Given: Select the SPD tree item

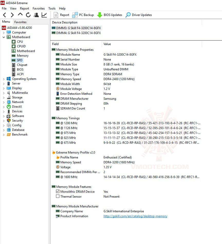Looking at the screenshot, I should point(20,60).
